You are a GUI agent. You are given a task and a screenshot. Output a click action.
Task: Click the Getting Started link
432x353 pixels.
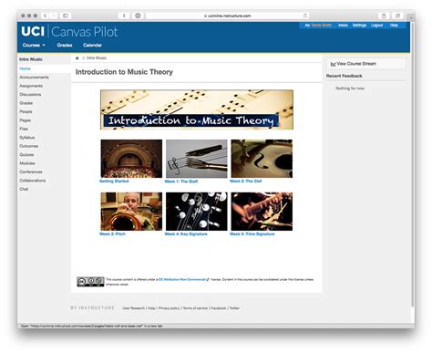pos(114,181)
